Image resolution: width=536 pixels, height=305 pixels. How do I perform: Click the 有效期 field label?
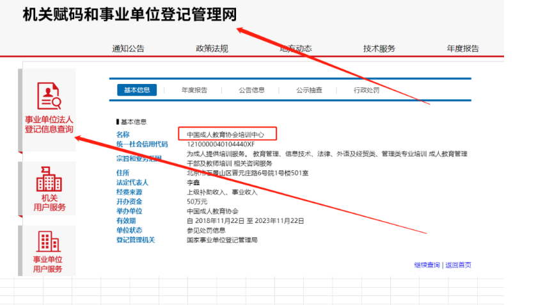click(126, 221)
